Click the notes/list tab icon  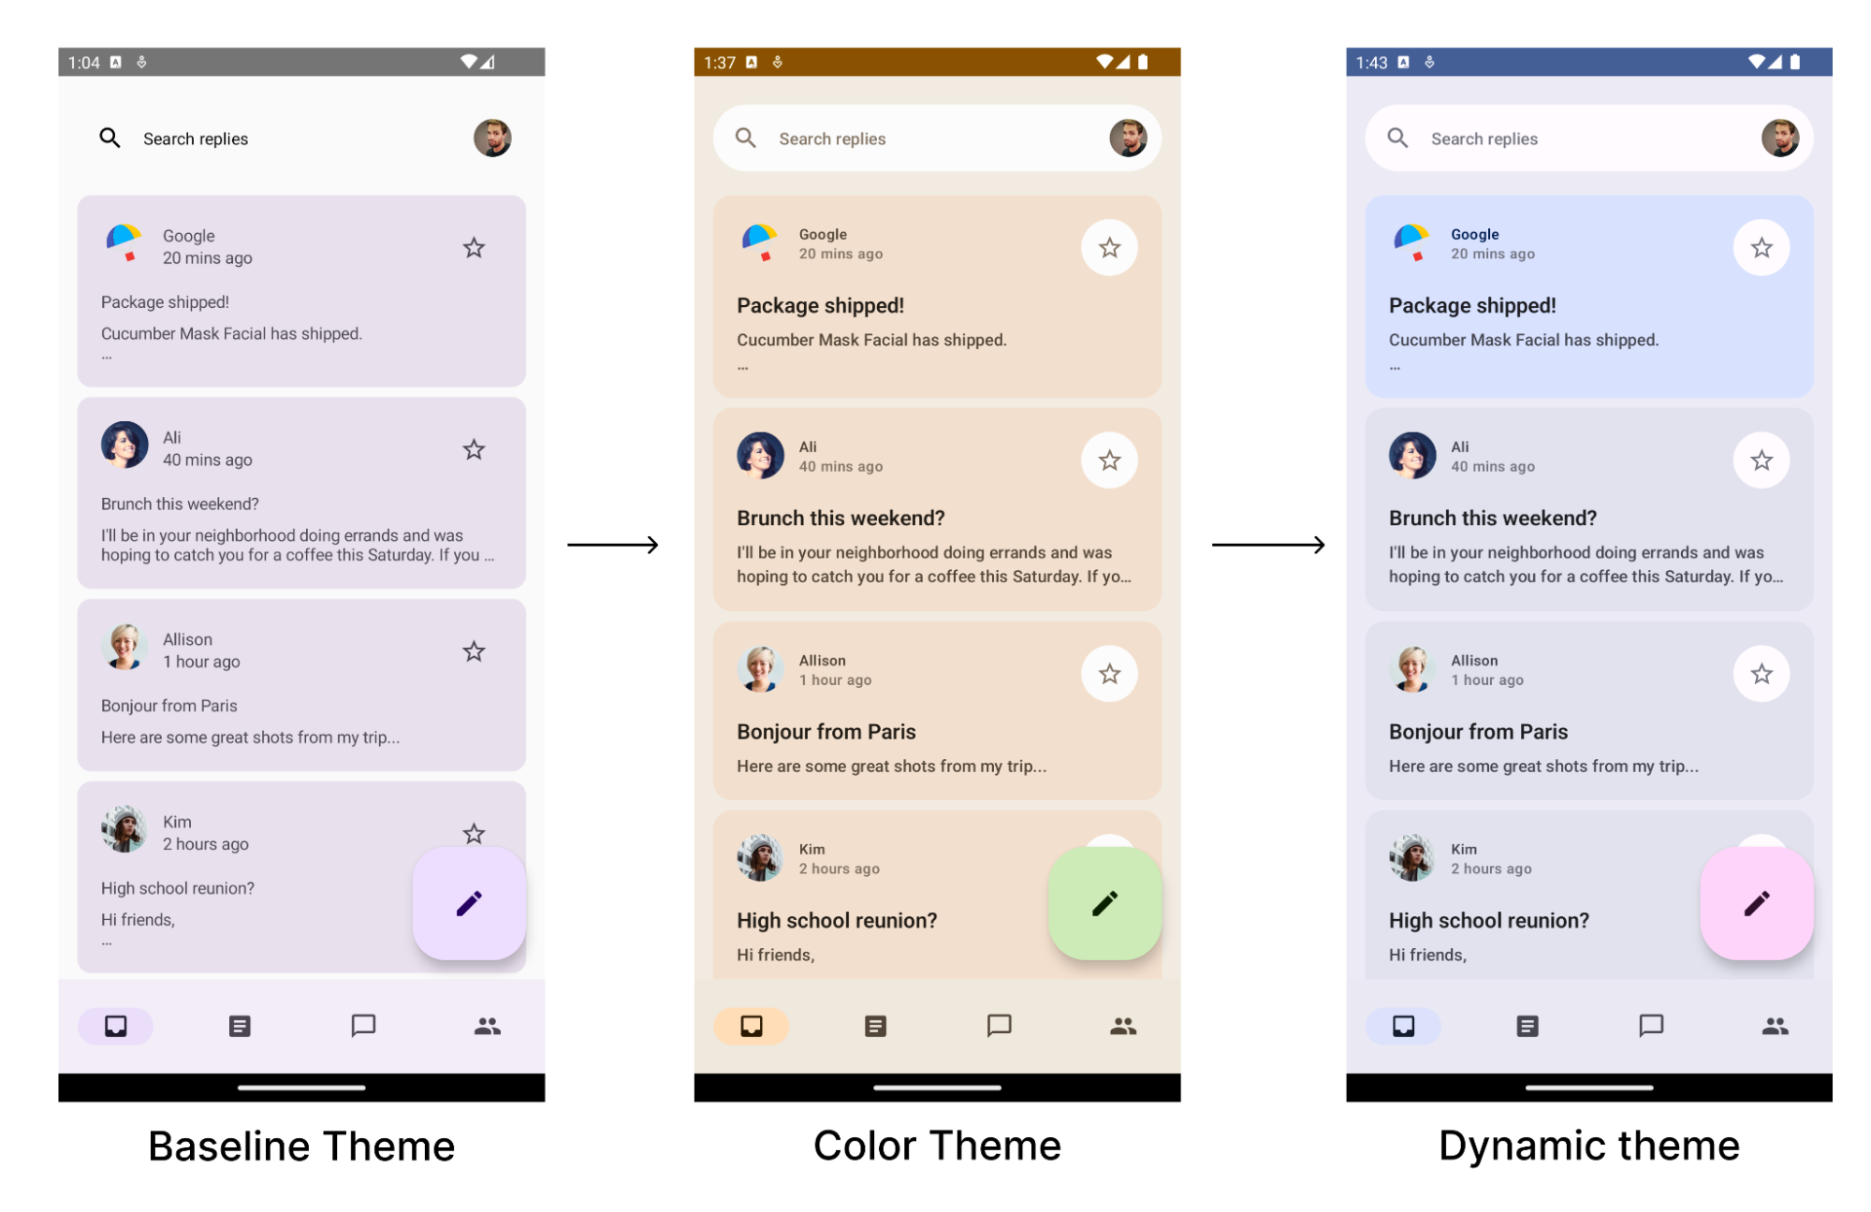[233, 1027]
